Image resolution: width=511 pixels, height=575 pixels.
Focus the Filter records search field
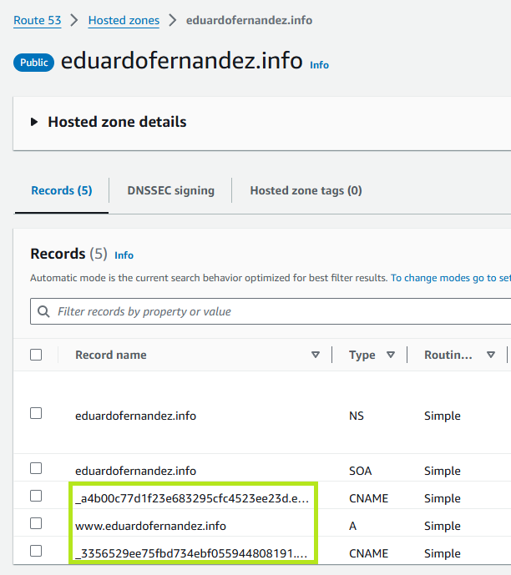click(276, 311)
